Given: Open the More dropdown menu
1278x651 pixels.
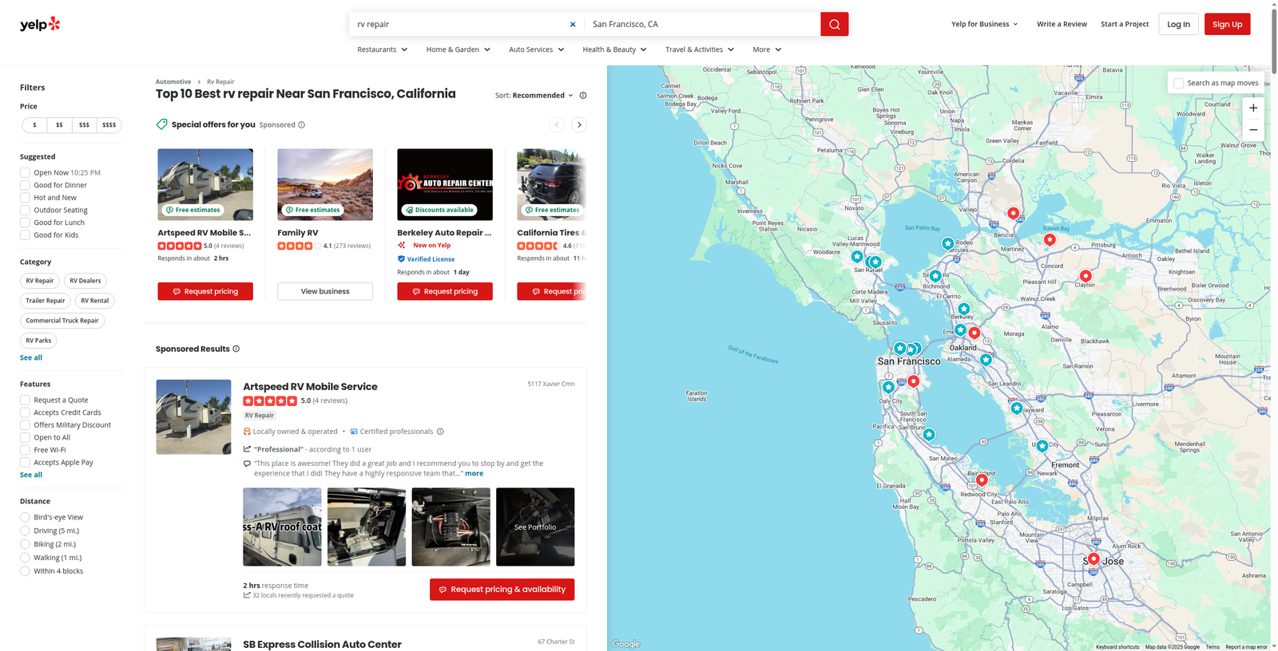Looking at the screenshot, I should coord(767,49).
